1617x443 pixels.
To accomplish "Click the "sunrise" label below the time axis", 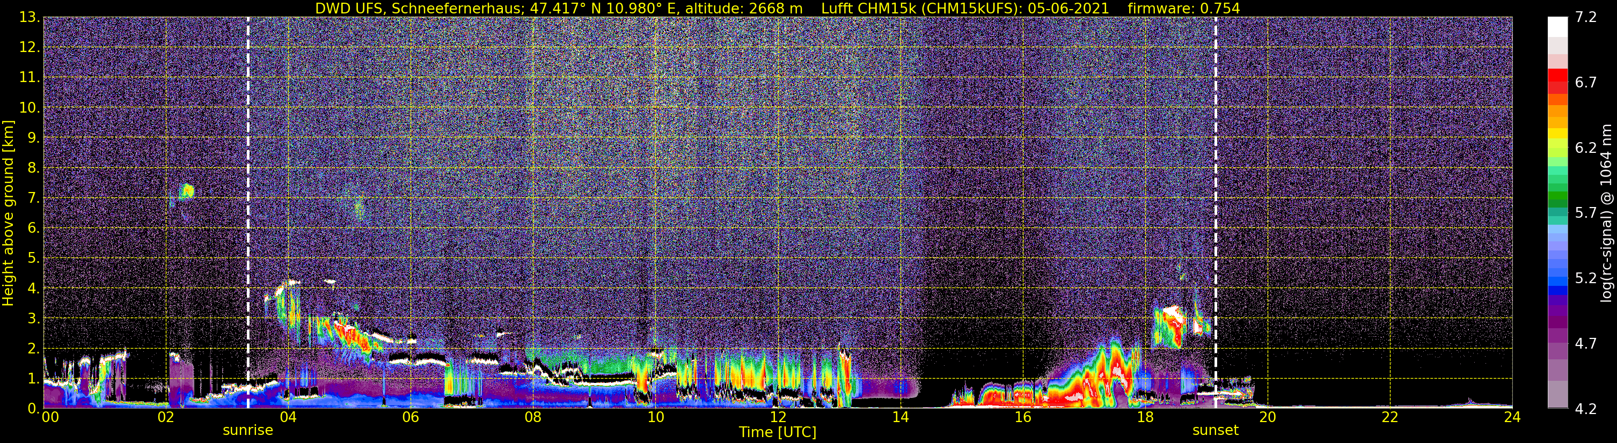I will 248,431.
